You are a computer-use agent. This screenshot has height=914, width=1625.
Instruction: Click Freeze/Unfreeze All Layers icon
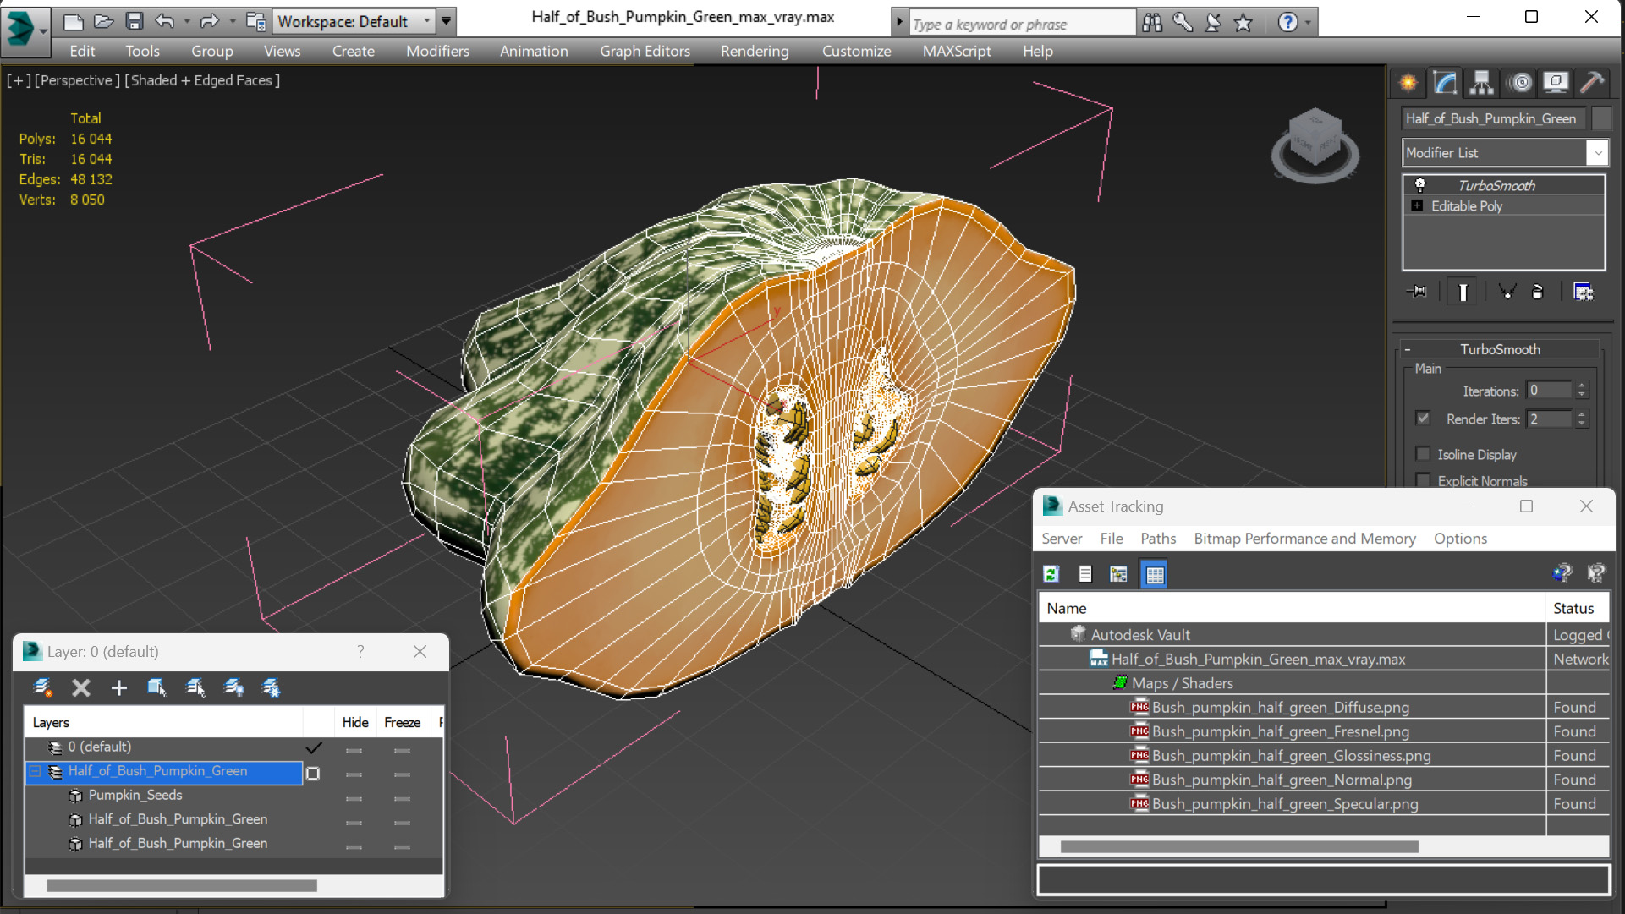272,687
